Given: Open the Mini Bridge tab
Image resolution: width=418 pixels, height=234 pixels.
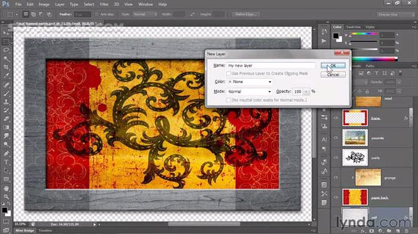Looking at the screenshot, I should 24,230.
